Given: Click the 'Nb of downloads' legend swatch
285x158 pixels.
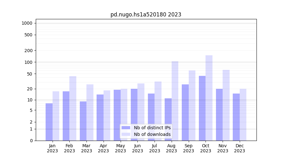Looking at the screenshot, I should [x=126, y=134].
